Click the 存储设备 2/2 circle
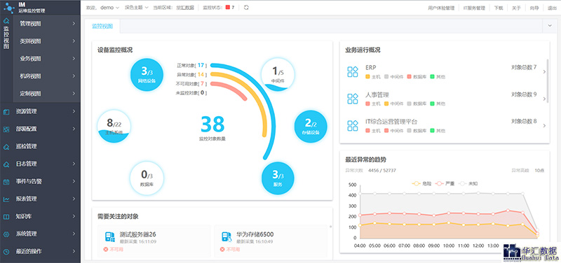Viewport: 561px width, 263px height. click(x=311, y=127)
